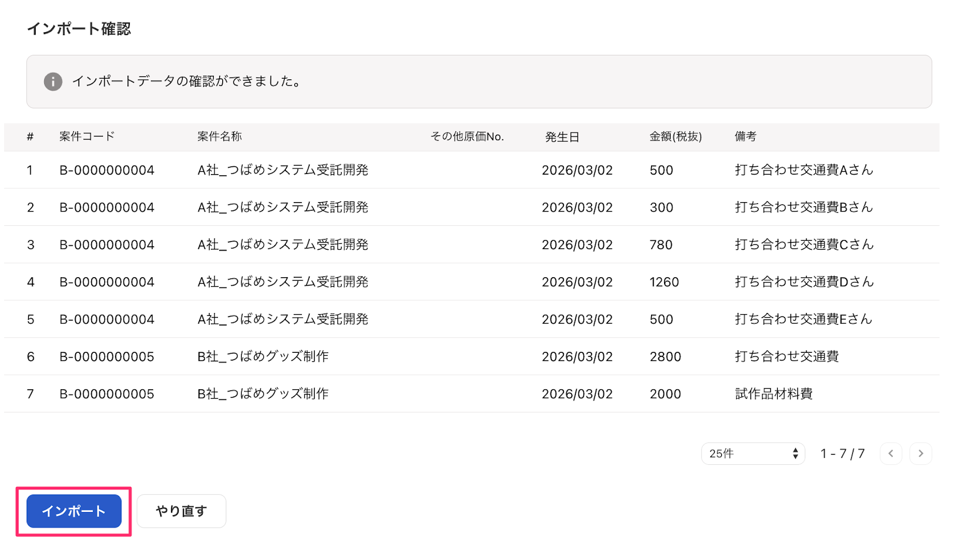Image resolution: width=953 pixels, height=543 pixels.
Task: Click the 発生日 column header
Action: (x=562, y=137)
